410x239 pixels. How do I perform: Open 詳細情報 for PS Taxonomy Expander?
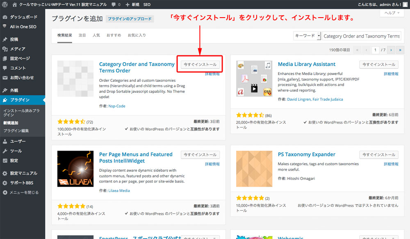coord(391,164)
